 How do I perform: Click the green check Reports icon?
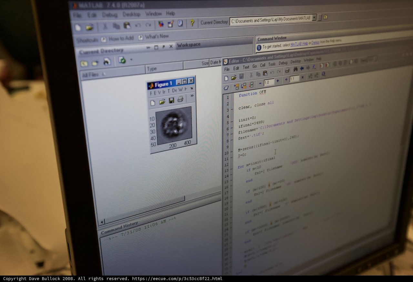122,60
